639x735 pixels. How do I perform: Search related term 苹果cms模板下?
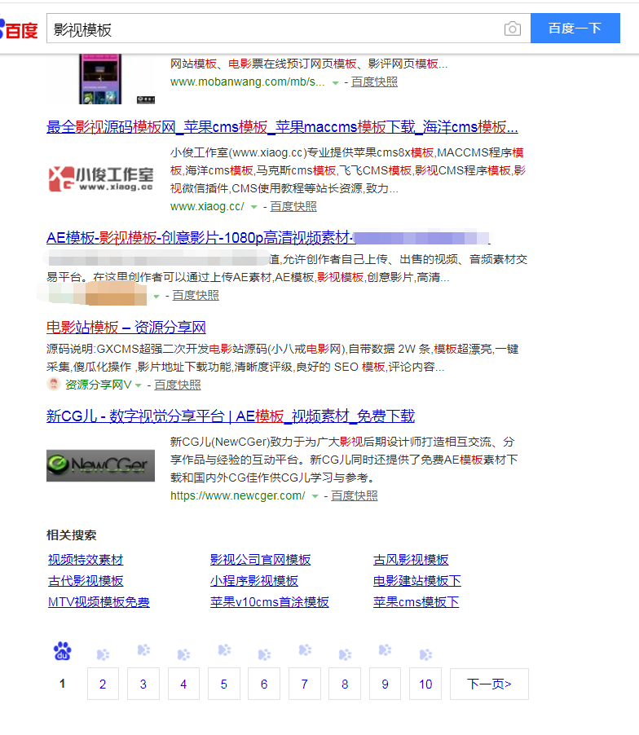[416, 602]
